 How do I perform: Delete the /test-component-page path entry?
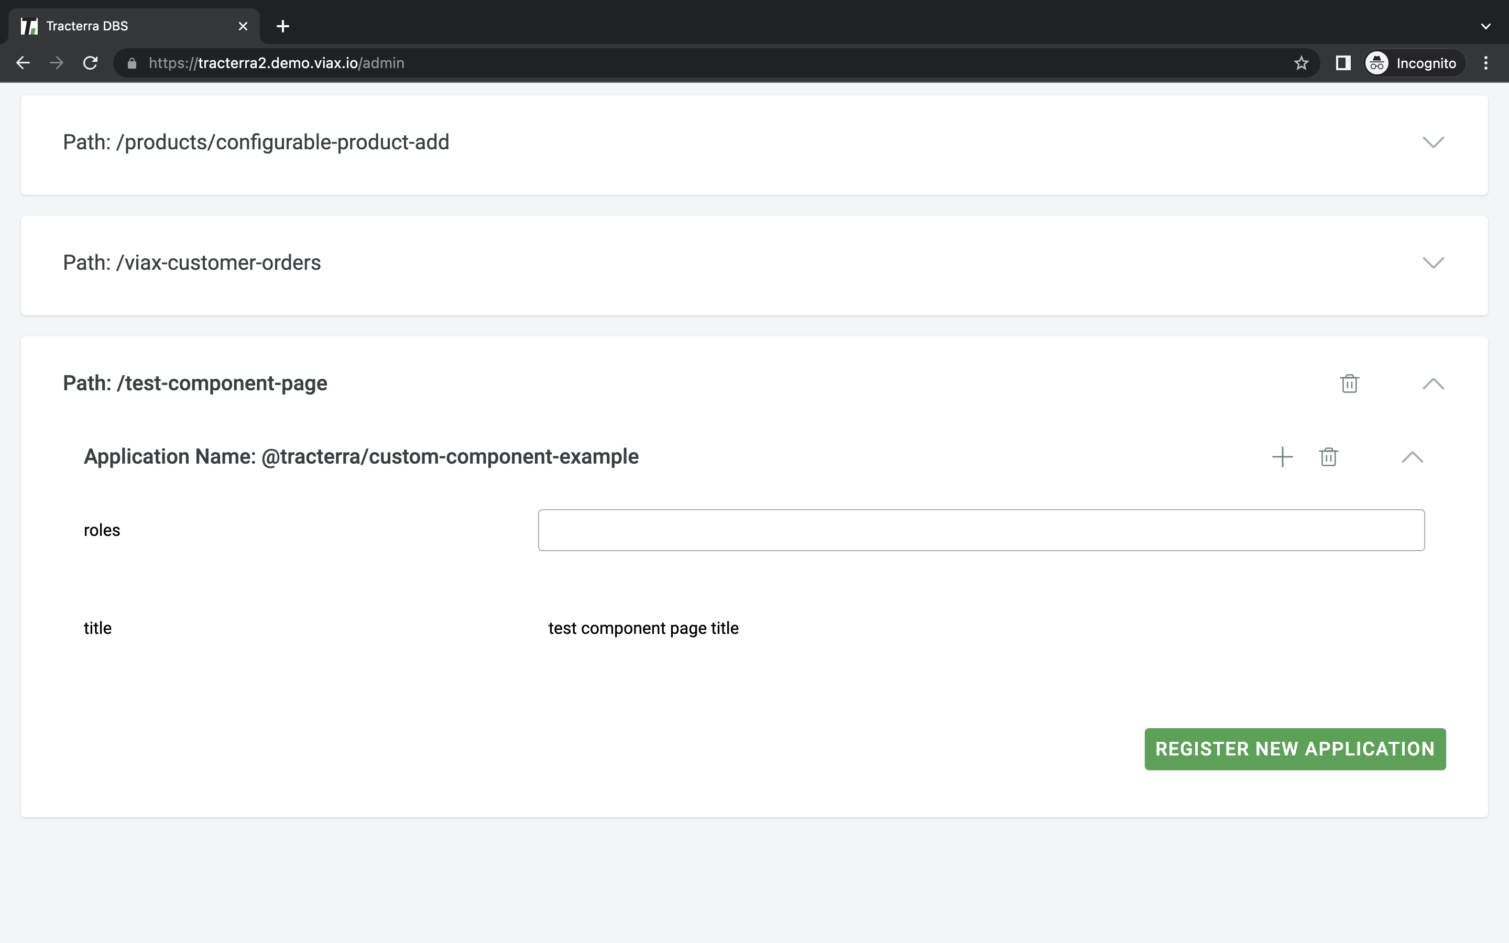coord(1349,383)
